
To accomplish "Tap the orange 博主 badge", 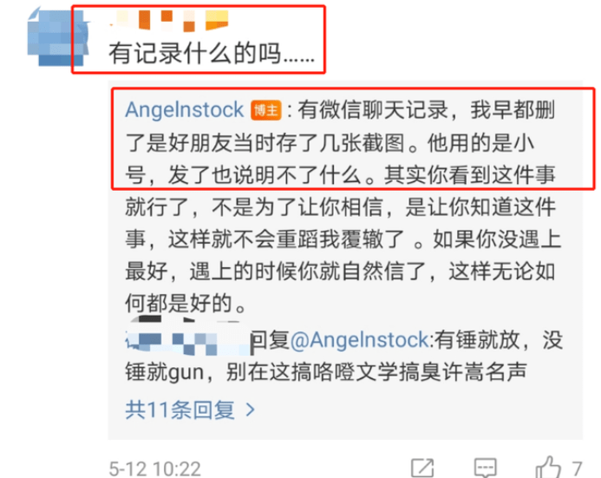I will 266,110.
